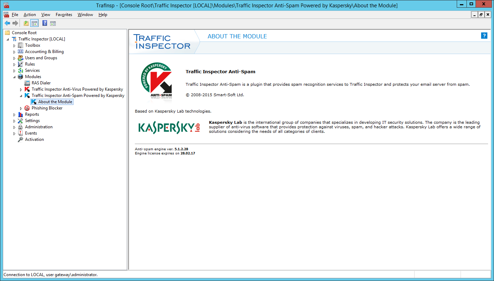The image size is (494, 281).
Task: Select RAS Dialer module in tree
Action: (41, 83)
